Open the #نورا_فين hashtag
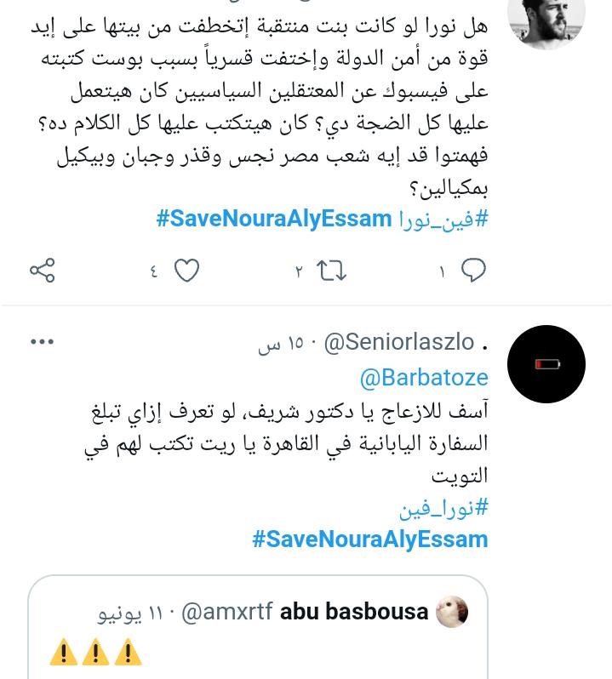 point(443,507)
